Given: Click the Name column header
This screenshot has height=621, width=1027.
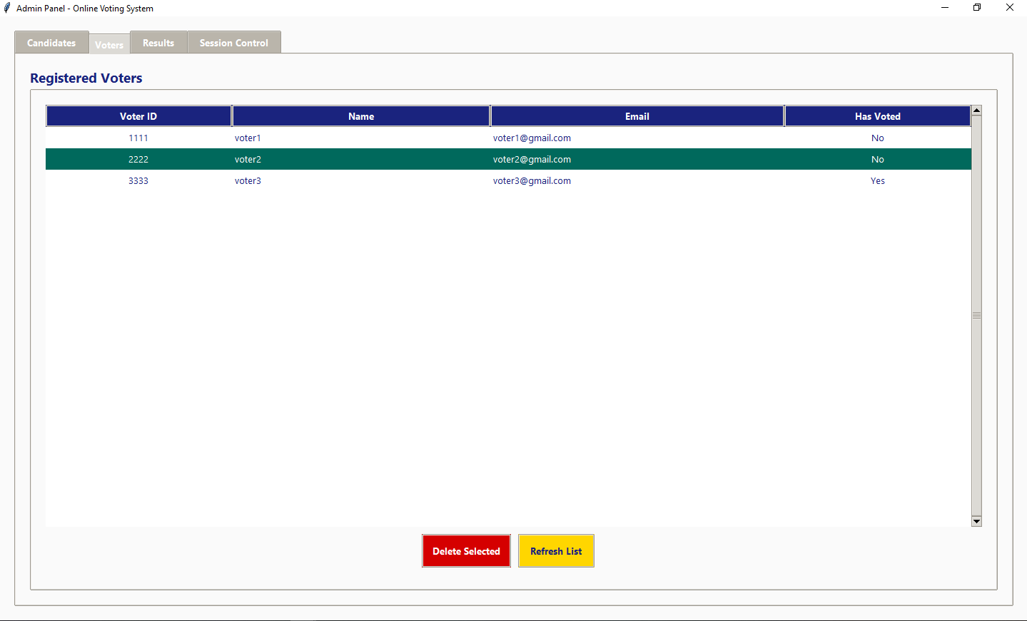Looking at the screenshot, I should [x=361, y=116].
